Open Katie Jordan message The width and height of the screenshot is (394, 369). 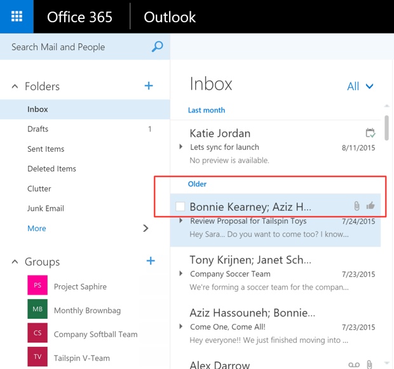point(275,145)
